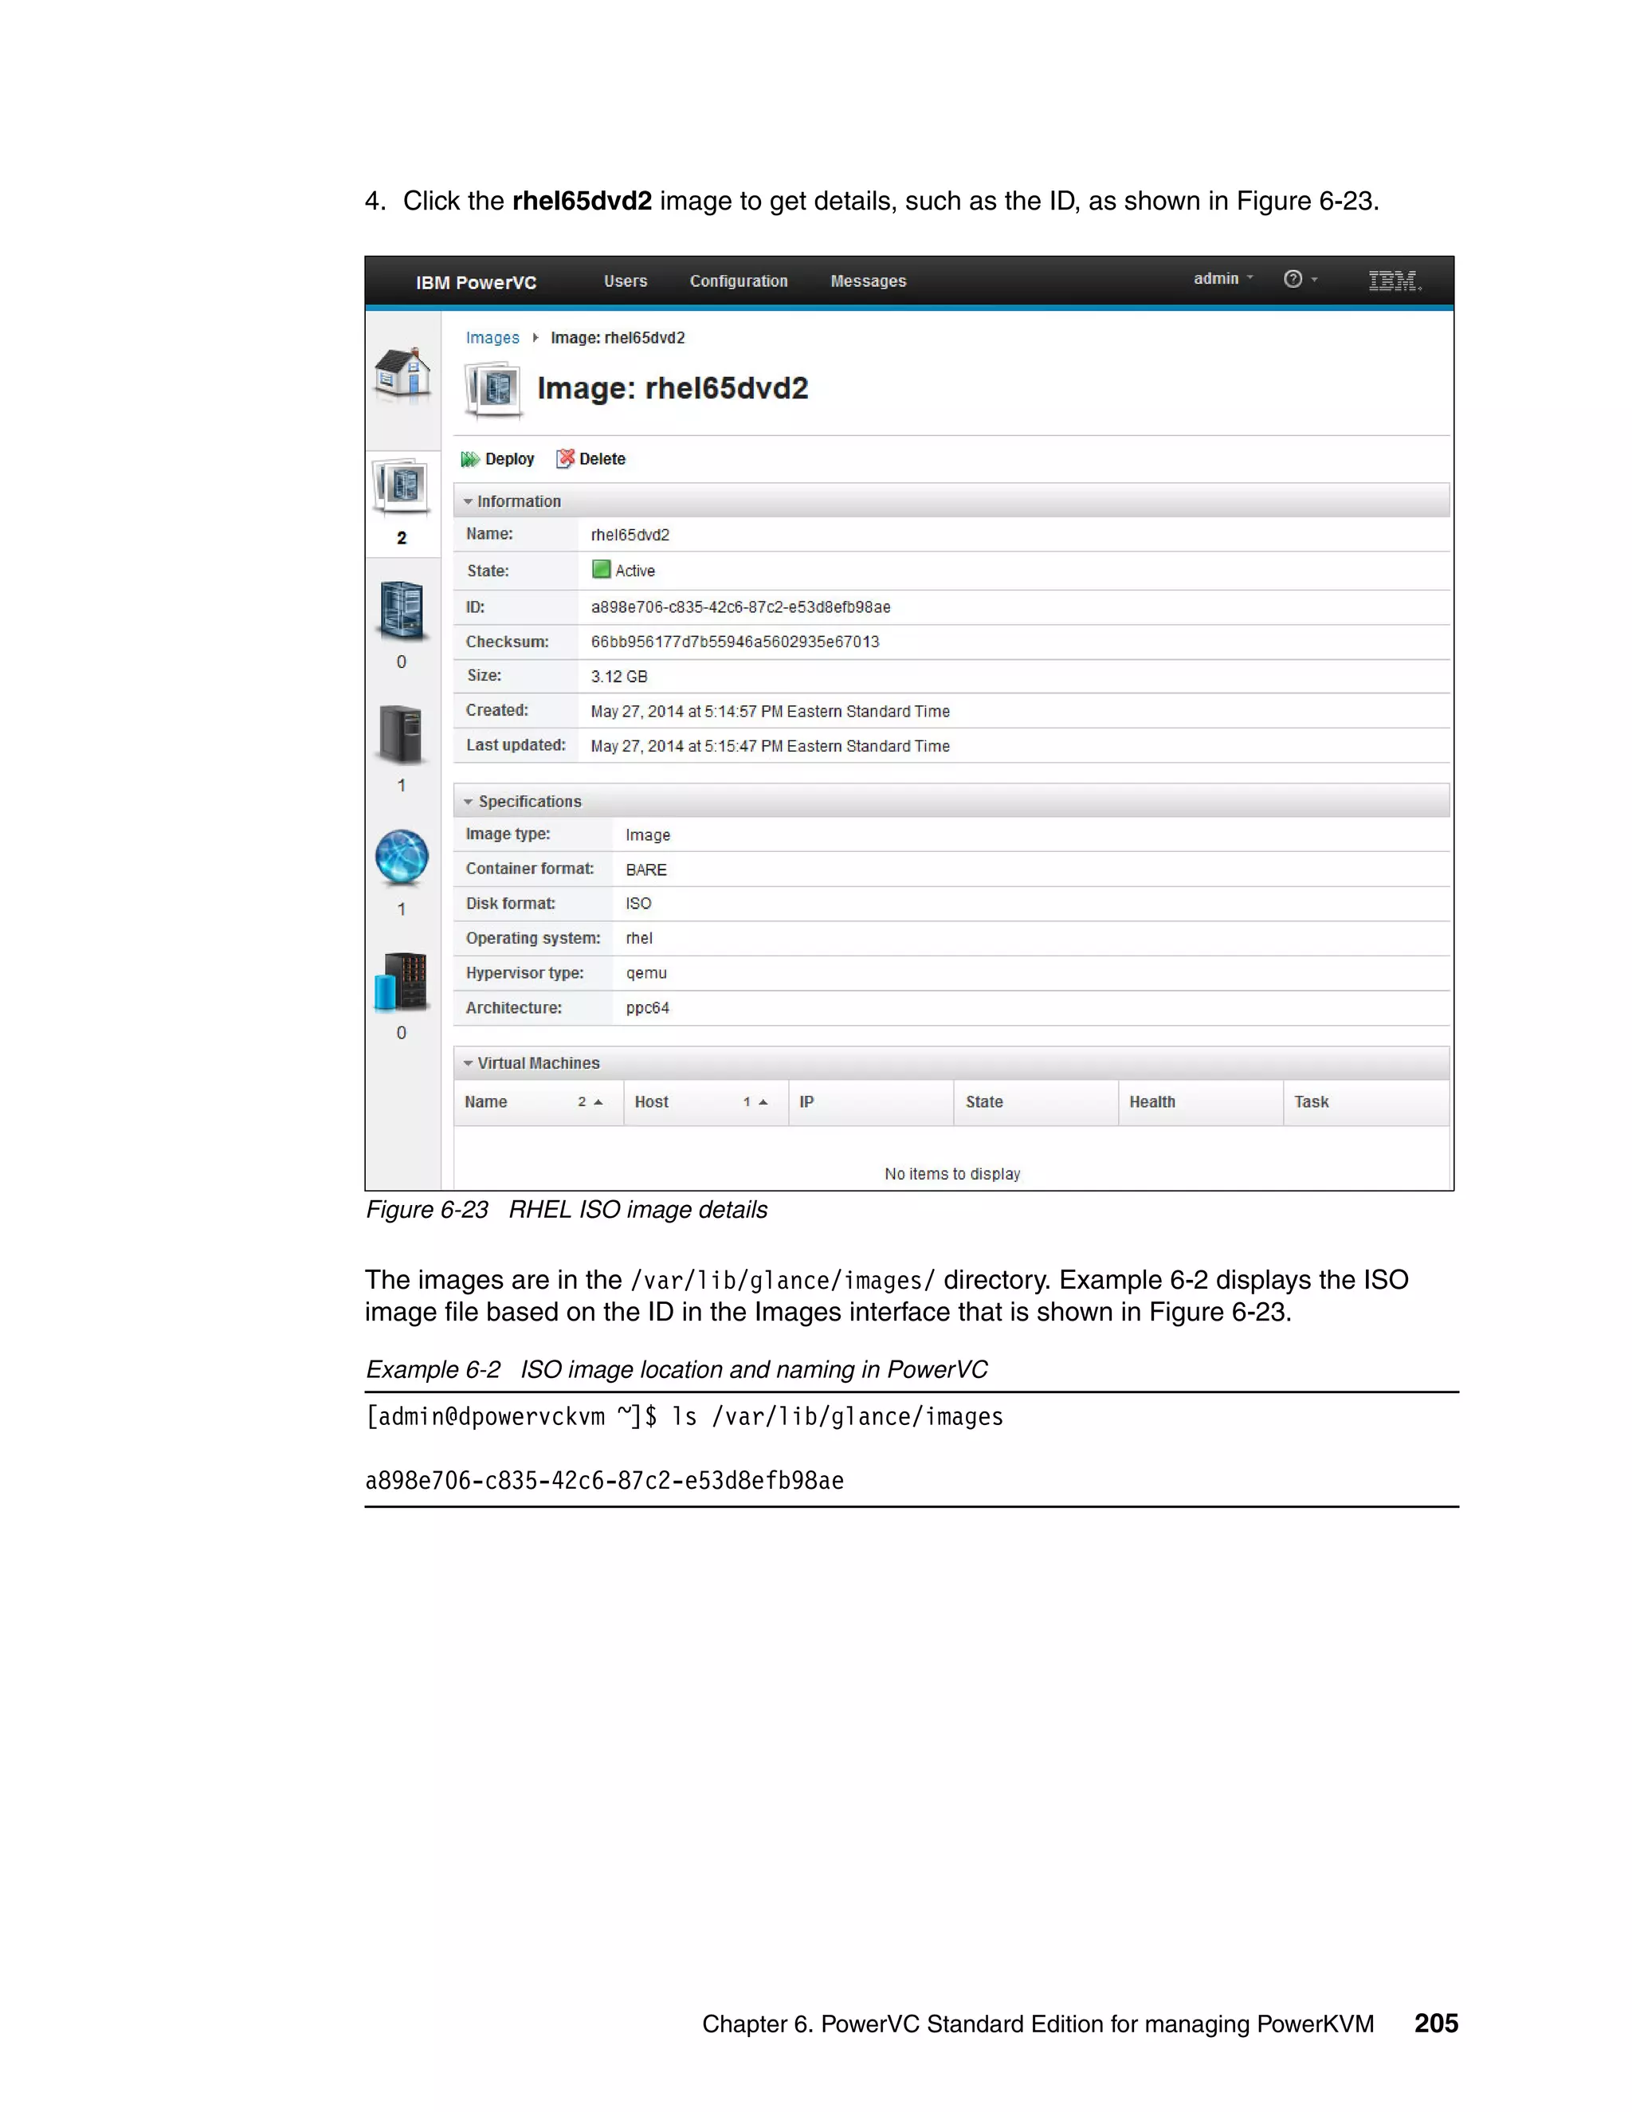Viewport: 1632px width, 2112px height.
Task: Open the Home icon in the sidebar
Action: coord(402,375)
